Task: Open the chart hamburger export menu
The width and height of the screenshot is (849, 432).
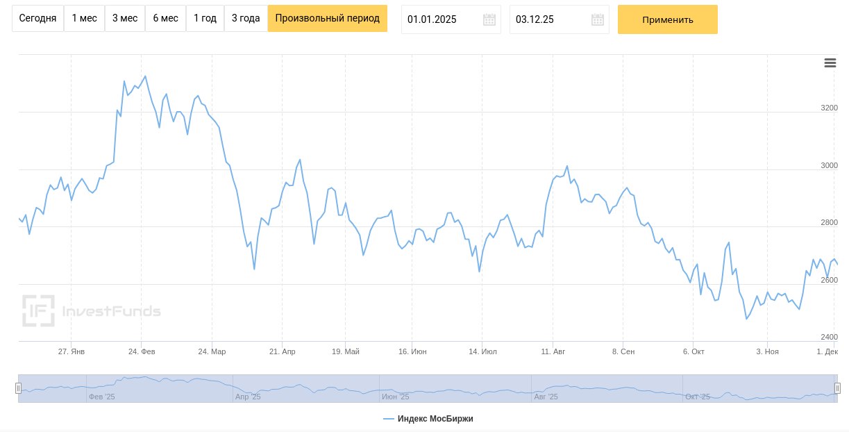Action: 830,63
